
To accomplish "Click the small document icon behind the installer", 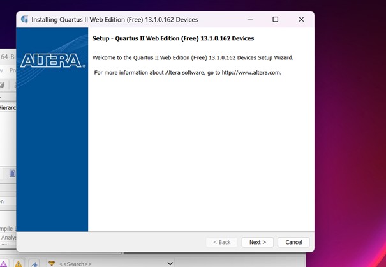I will pos(12,173).
